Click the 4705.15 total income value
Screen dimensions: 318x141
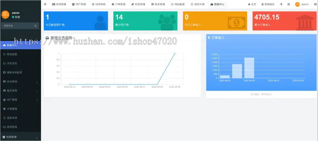(267, 17)
